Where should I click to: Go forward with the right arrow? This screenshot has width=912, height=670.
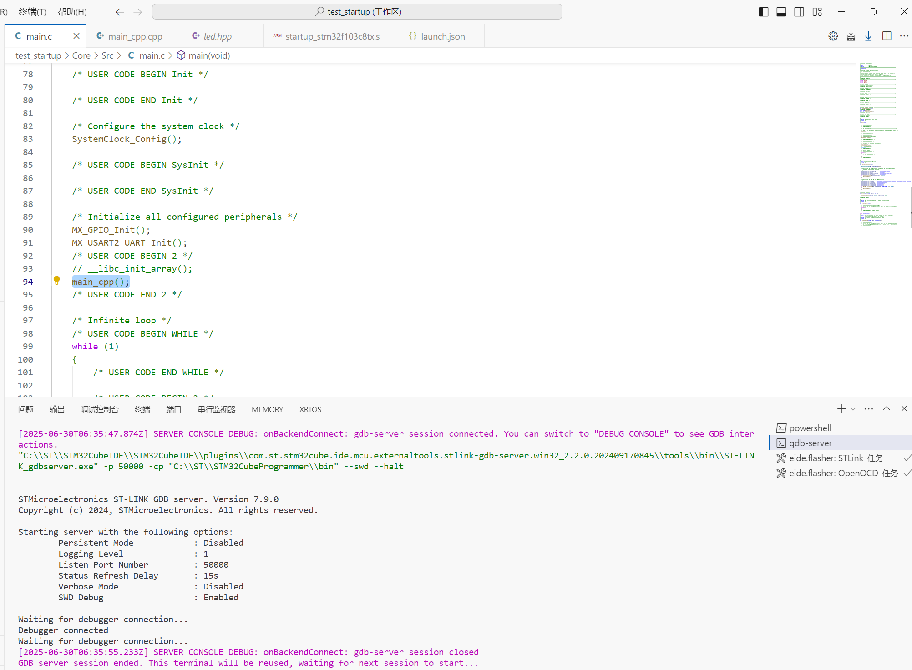tap(137, 12)
